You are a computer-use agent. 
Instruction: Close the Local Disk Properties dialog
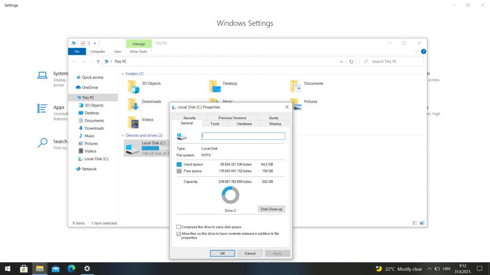(x=287, y=107)
